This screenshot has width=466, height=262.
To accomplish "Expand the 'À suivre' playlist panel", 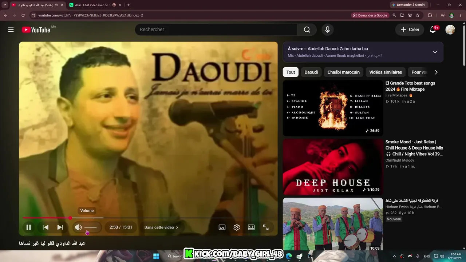I will point(435,52).
